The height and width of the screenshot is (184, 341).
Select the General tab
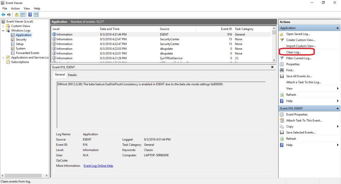(60, 74)
